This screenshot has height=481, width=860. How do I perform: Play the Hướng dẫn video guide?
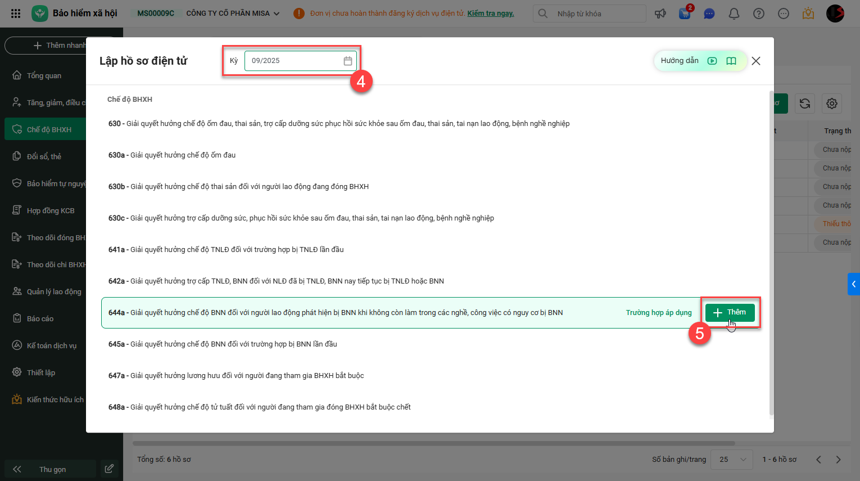712,61
